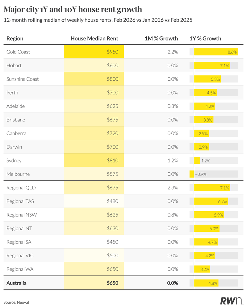Click Australia 4.8% growth bar
Viewport: 247px width, 308px height.
tap(206, 283)
